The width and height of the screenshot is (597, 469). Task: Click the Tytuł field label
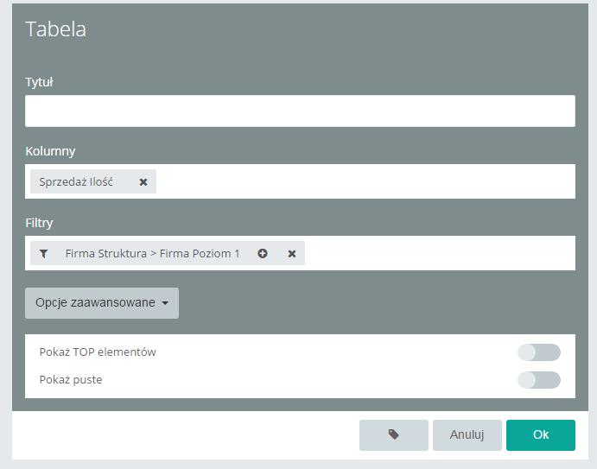(x=39, y=82)
